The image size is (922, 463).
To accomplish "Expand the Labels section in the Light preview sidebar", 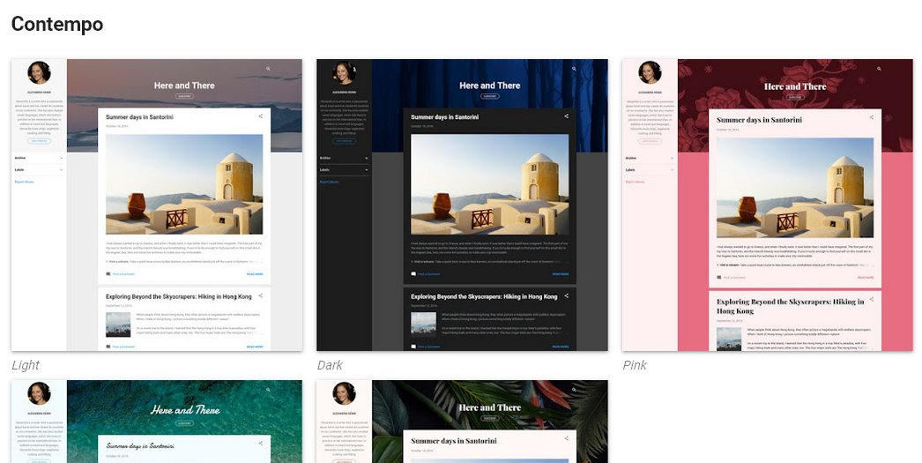I will 39,170.
